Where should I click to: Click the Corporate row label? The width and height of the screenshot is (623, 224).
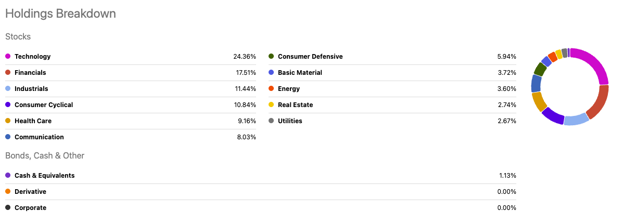30,208
